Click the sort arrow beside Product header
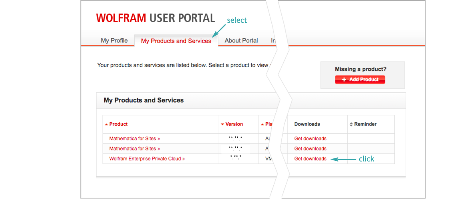 tap(106, 124)
